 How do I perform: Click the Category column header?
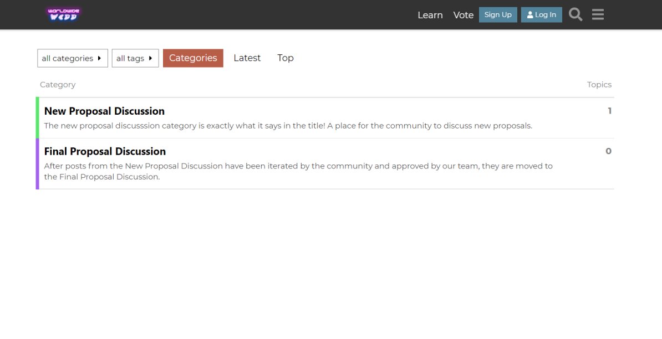[58, 85]
